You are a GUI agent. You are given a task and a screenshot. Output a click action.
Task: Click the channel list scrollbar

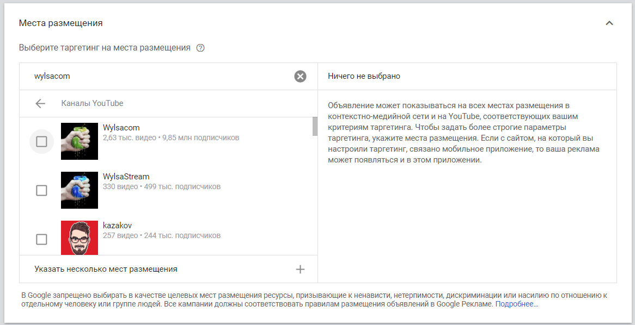pyautogui.click(x=315, y=126)
